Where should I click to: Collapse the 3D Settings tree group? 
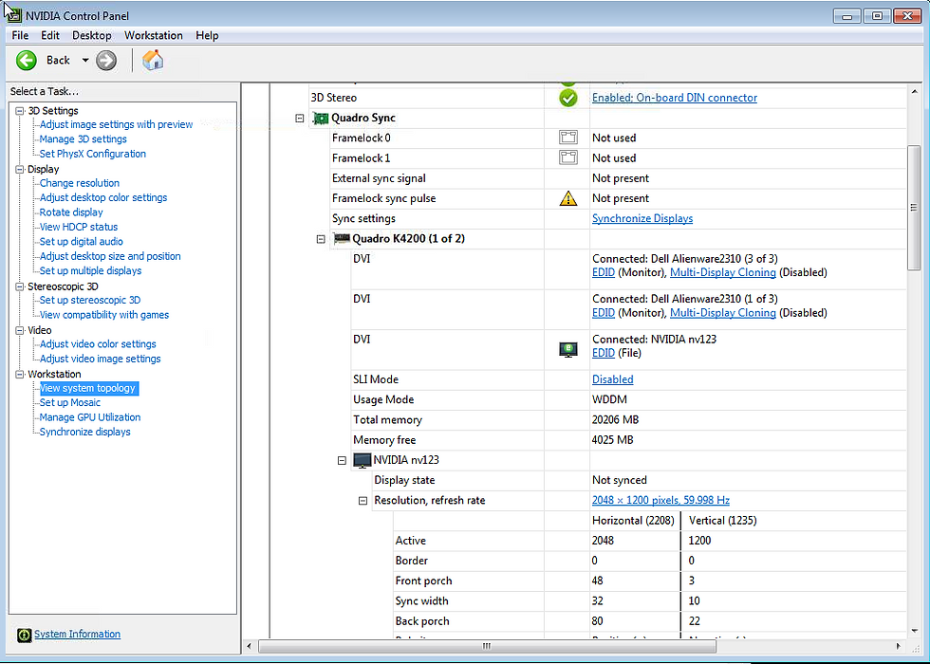tap(20, 111)
